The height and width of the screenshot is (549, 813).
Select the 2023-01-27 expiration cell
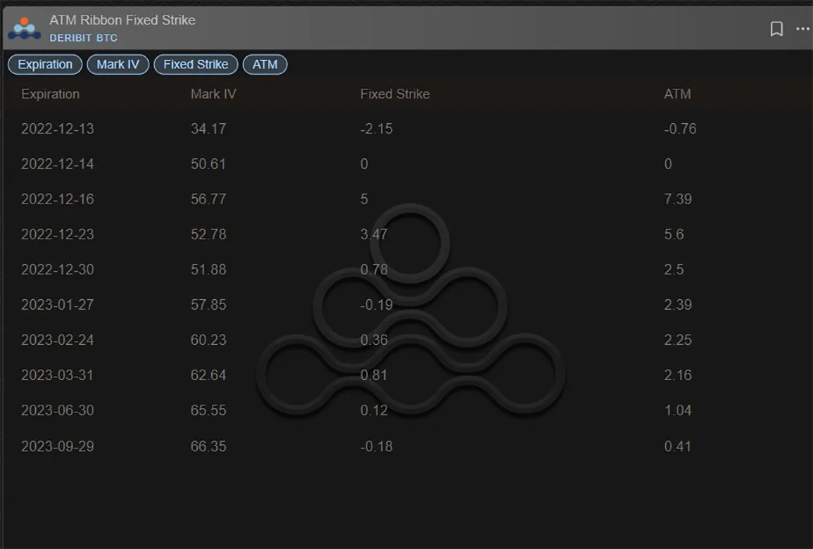[58, 304]
